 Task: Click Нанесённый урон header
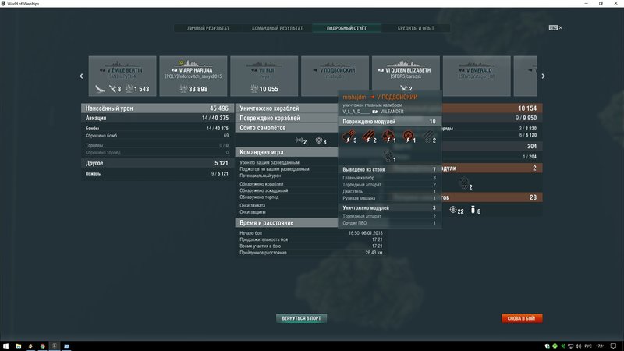tap(158, 108)
